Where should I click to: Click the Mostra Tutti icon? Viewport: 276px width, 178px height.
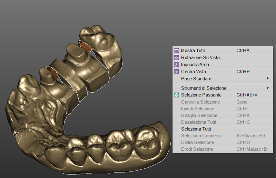click(177, 50)
